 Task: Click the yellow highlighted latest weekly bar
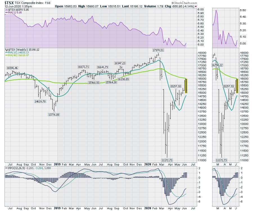click(x=186, y=86)
